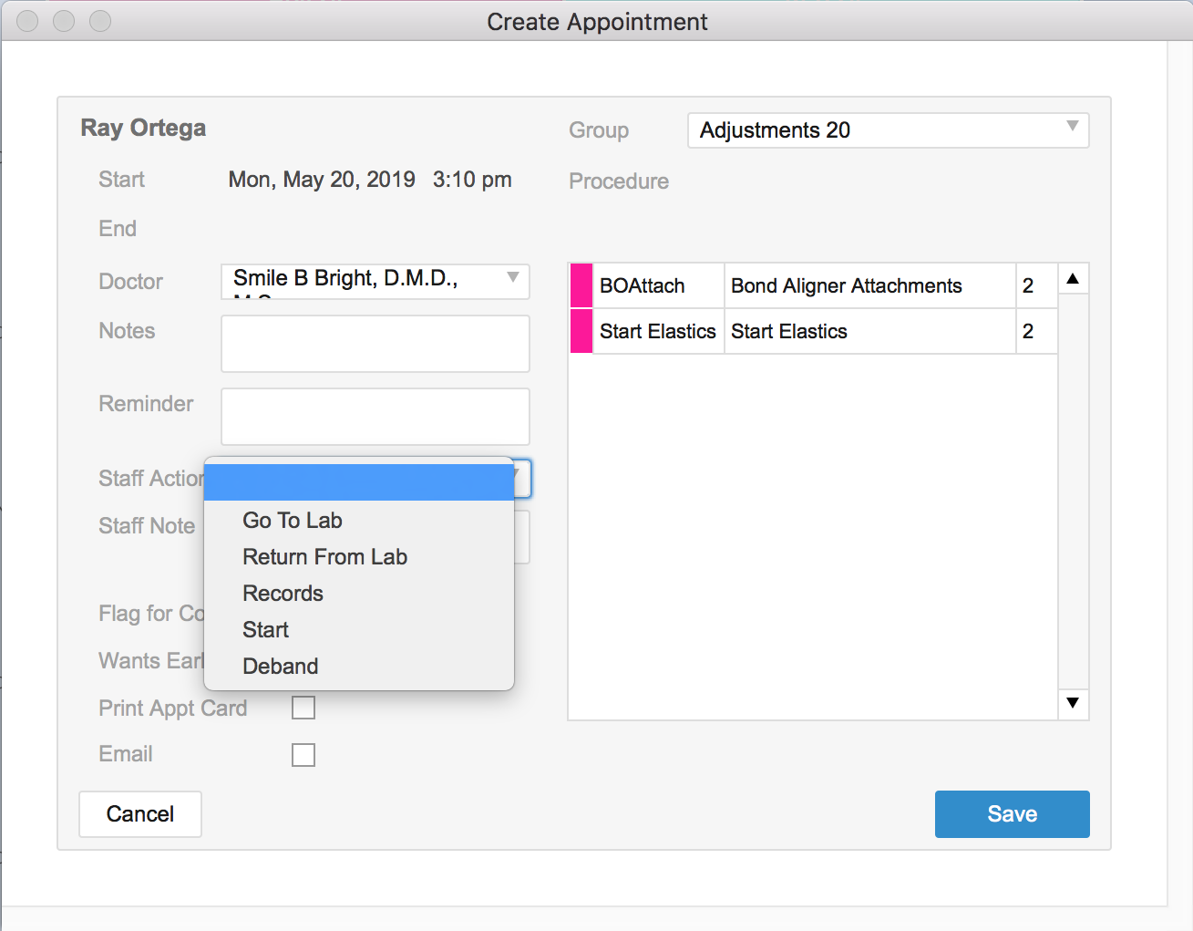Screen dimensions: 1193x931
Task: Click the procedure list scroll up arrow
Action: 1073,279
